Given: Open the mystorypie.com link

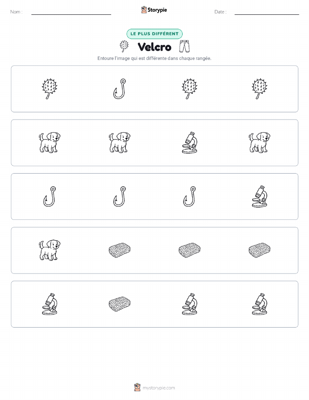Looking at the screenshot, I should [159, 388].
